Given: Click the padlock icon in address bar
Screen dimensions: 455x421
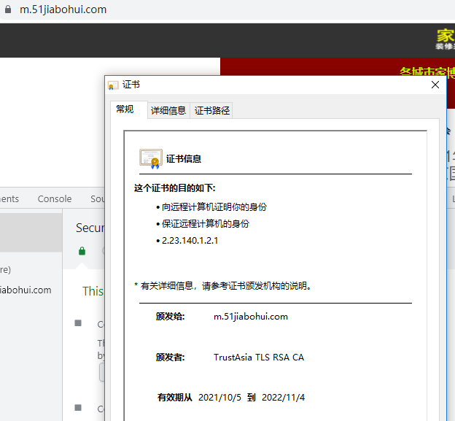Looking at the screenshot, I should pyautogui.click(x=7, y=9).
